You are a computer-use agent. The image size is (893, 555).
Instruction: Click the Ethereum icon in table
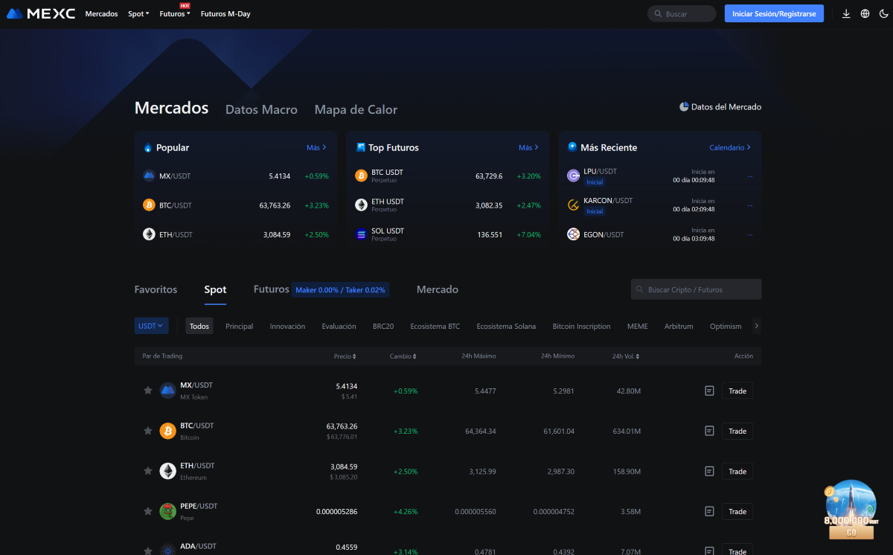[x=167, y=471]
